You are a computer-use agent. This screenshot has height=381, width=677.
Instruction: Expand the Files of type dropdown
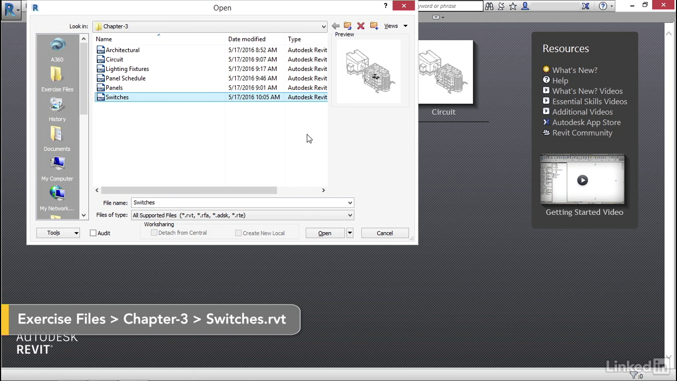tap(350, 215)
